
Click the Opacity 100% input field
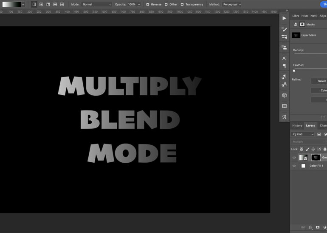[x=132, y=4]
